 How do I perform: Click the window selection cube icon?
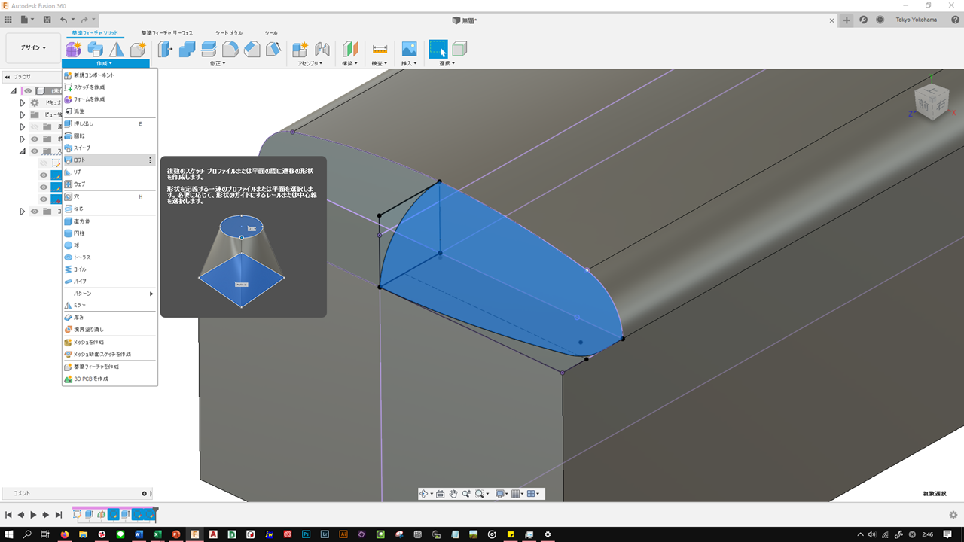point(459,49)
